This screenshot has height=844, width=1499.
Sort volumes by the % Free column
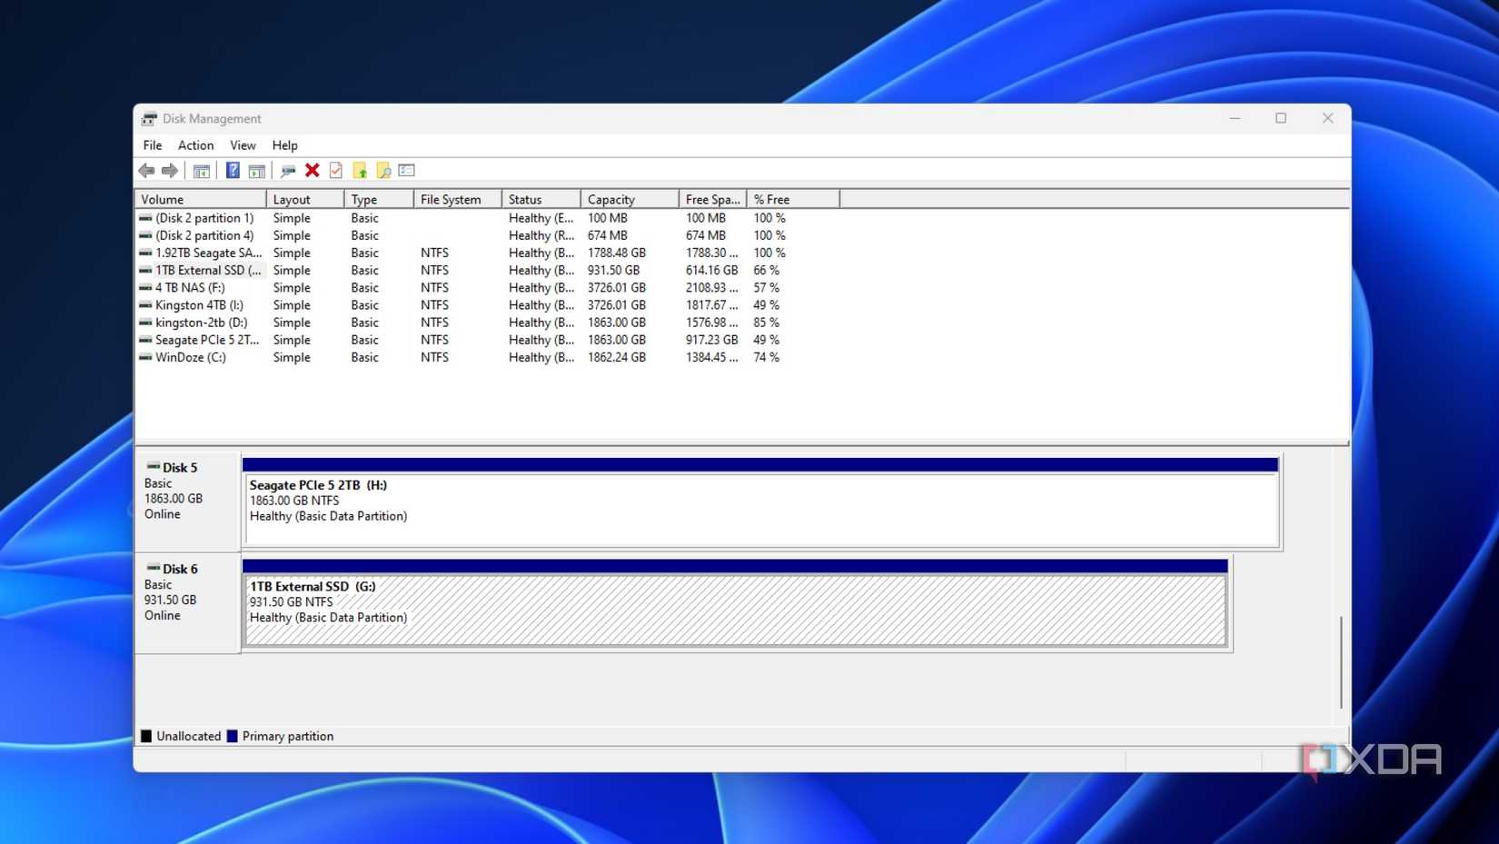coord(770,198)
